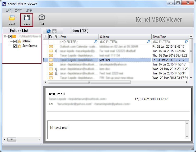Screen dimensions: 196x152
Task: Click folder list scroll right arrow
Action: coord(39,139)
